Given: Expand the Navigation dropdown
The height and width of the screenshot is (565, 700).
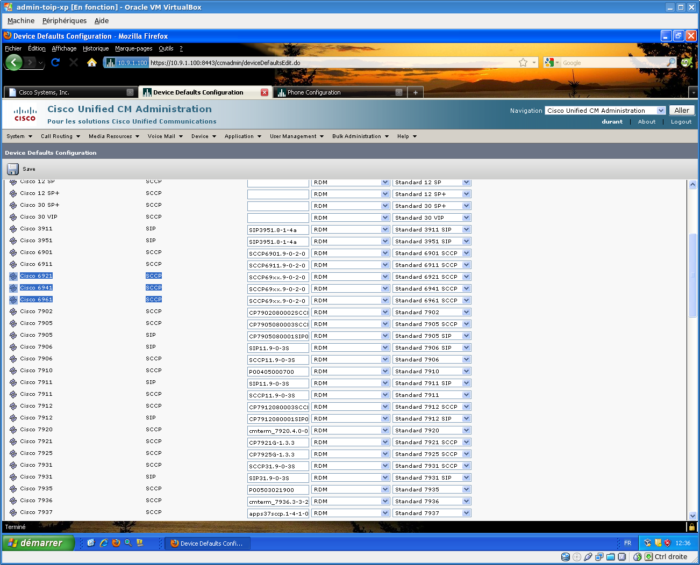Looking at the screenshot, I should (x=661, y=111).
